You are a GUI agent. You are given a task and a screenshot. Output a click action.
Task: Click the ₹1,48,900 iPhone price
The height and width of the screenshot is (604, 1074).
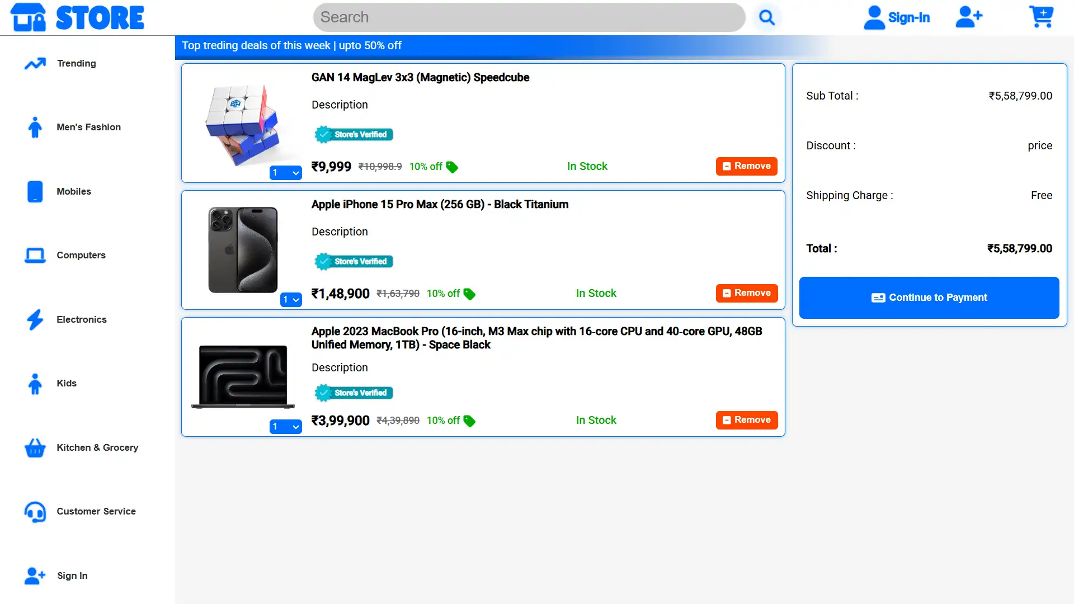tap(340, 294)
